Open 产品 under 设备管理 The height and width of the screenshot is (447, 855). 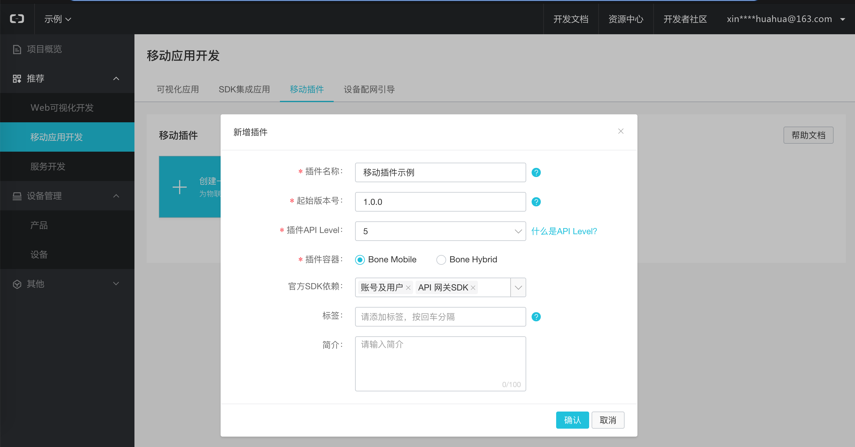(x=67, y=225)
